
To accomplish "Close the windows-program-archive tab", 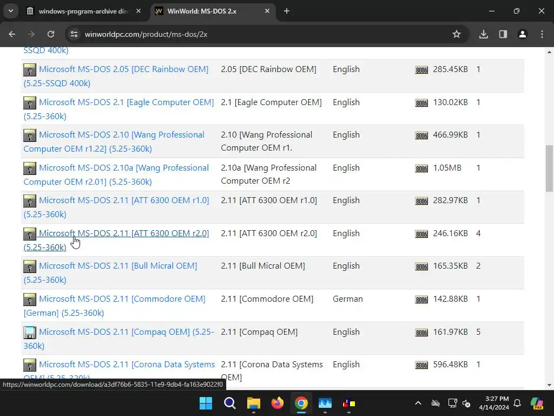I will pos(138,11).
